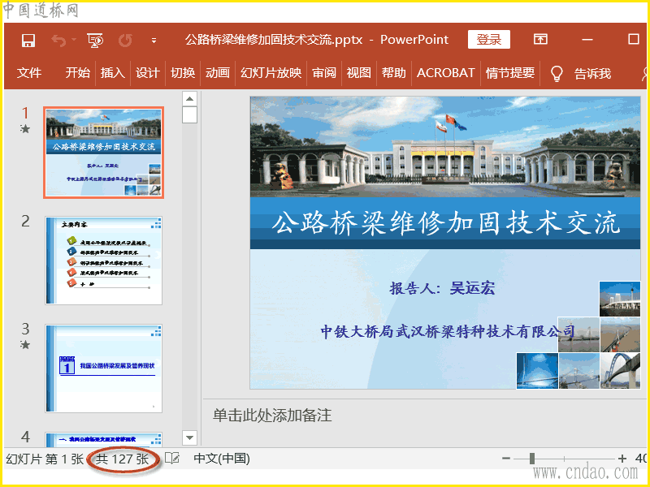Click the 登录 sign-in button
The image size is (650, 487).
pos(489,39)
